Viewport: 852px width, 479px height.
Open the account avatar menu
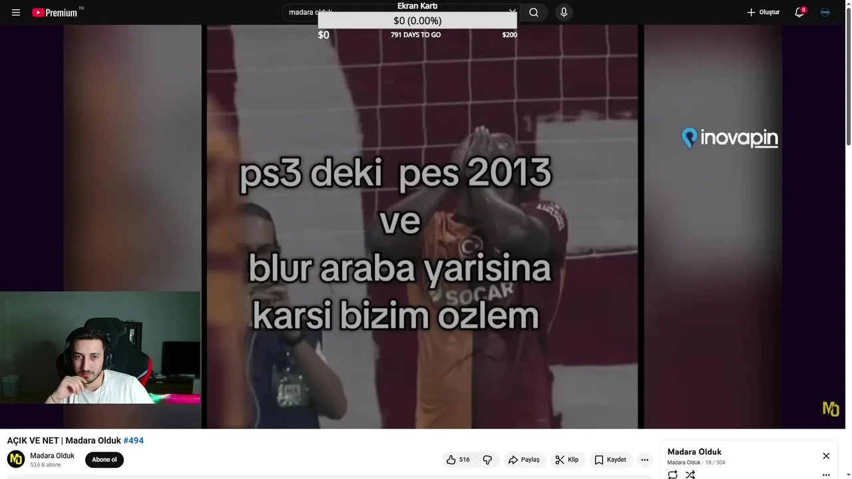[825, 13]
